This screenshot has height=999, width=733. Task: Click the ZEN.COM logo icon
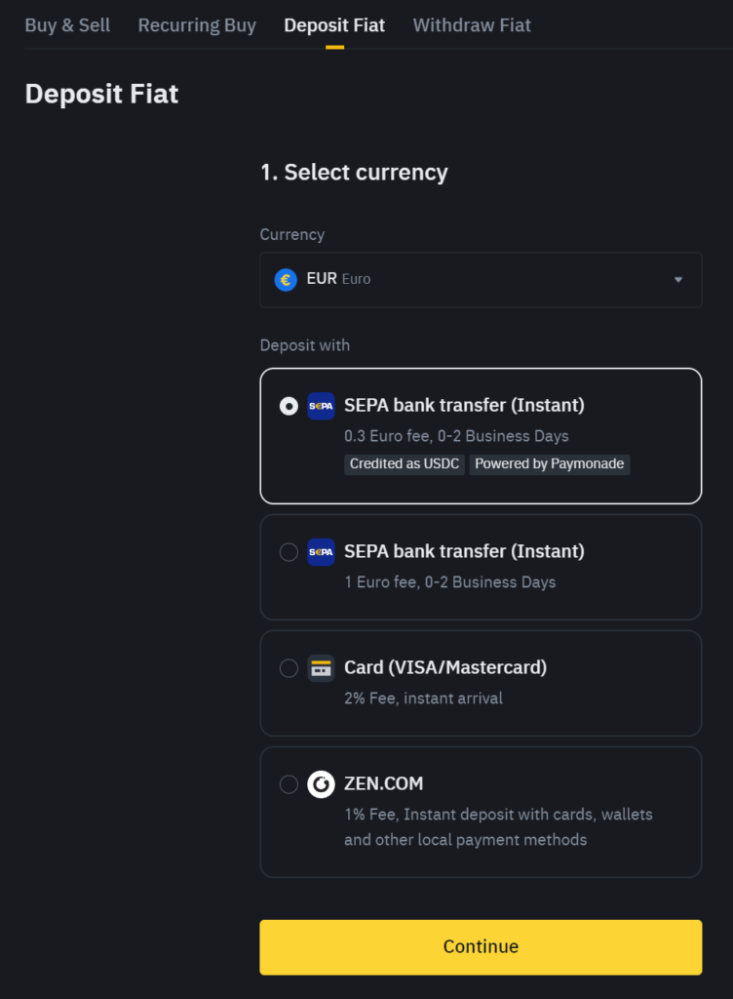(x=321, y=784)
